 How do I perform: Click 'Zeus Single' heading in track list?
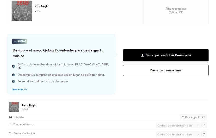(x=29, y=105)
